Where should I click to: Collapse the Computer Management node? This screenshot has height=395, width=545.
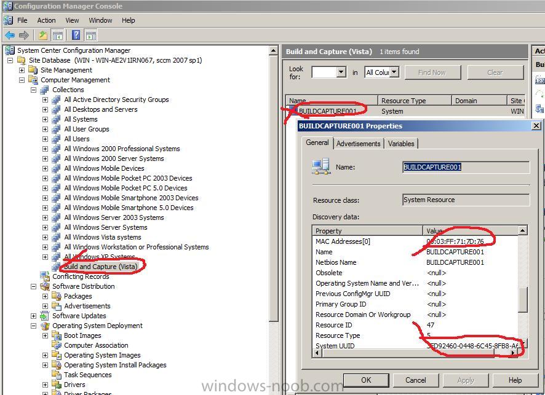coord(22,80)
